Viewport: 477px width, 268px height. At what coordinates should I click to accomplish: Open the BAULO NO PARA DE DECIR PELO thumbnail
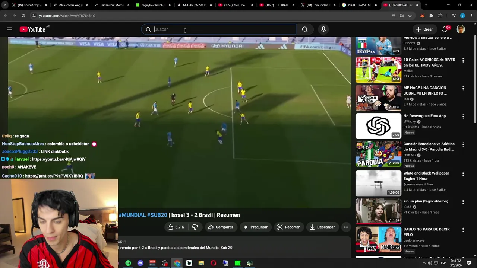pyautogui.click(x=378, y=239)
